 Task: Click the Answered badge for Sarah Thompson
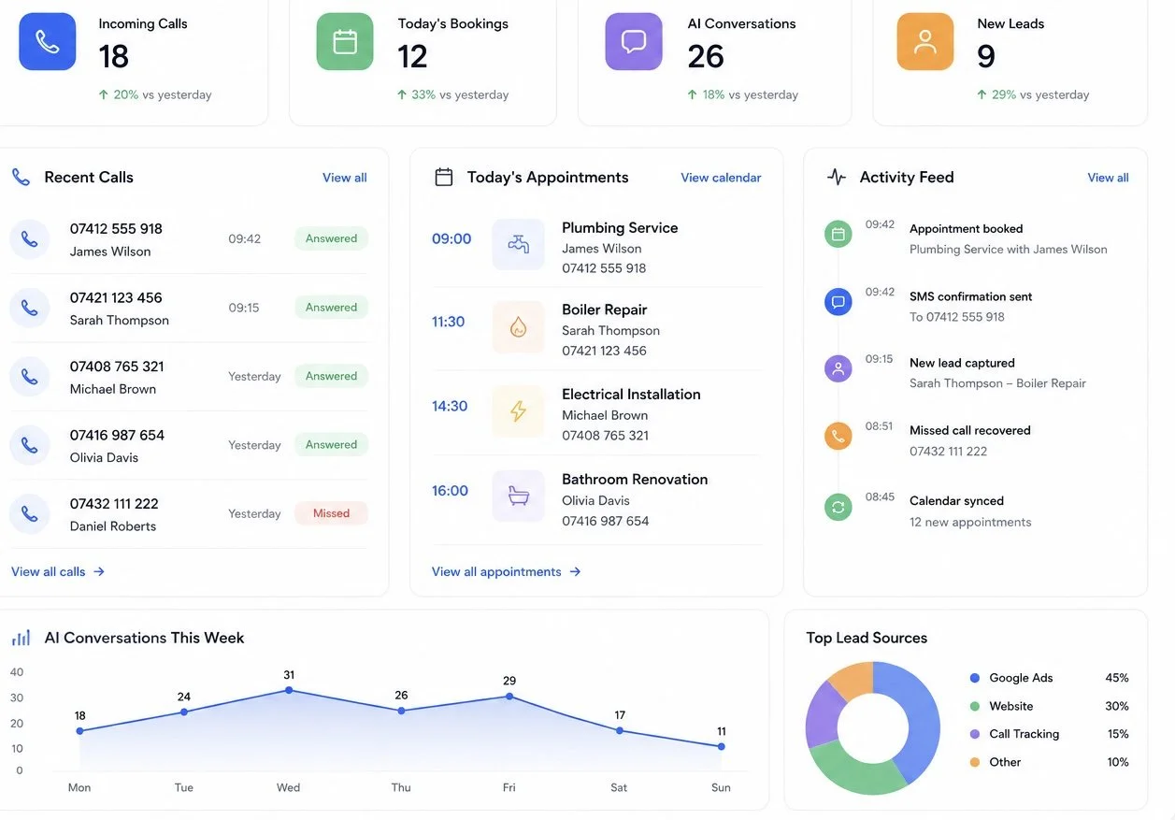click(x=331, y=307)
